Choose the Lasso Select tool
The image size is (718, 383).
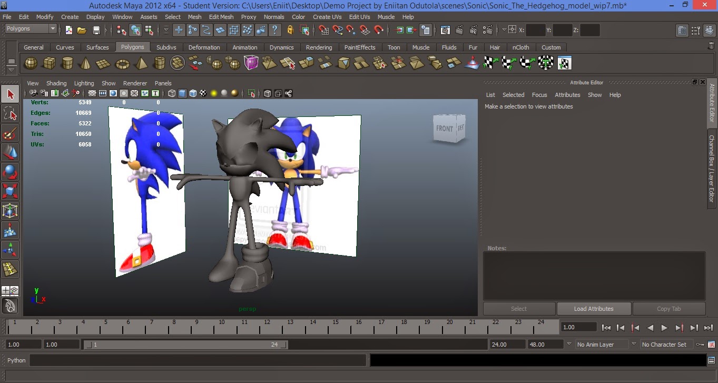point(10,114)
